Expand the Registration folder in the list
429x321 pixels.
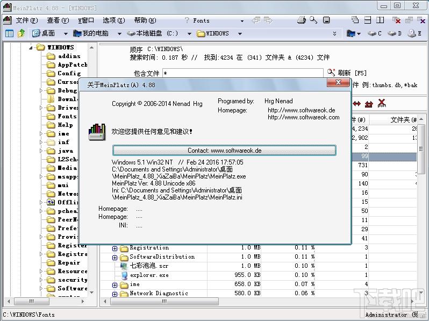(115, 248)
